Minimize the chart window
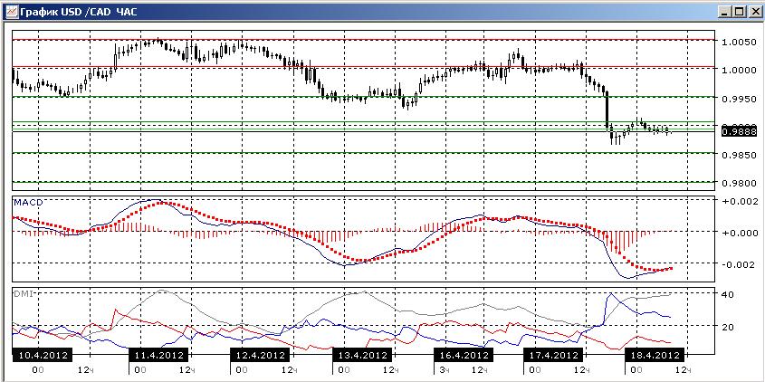The height and width of the screenshot is (382, 765). pos(726,12)
